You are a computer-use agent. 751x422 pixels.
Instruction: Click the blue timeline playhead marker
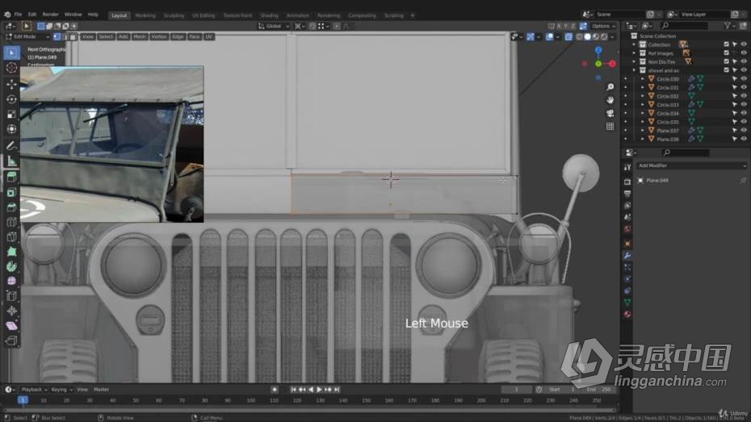pyautogui.click(x=23, y=400)
